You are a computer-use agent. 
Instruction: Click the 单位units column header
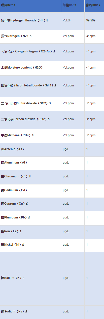coord(73,6)
